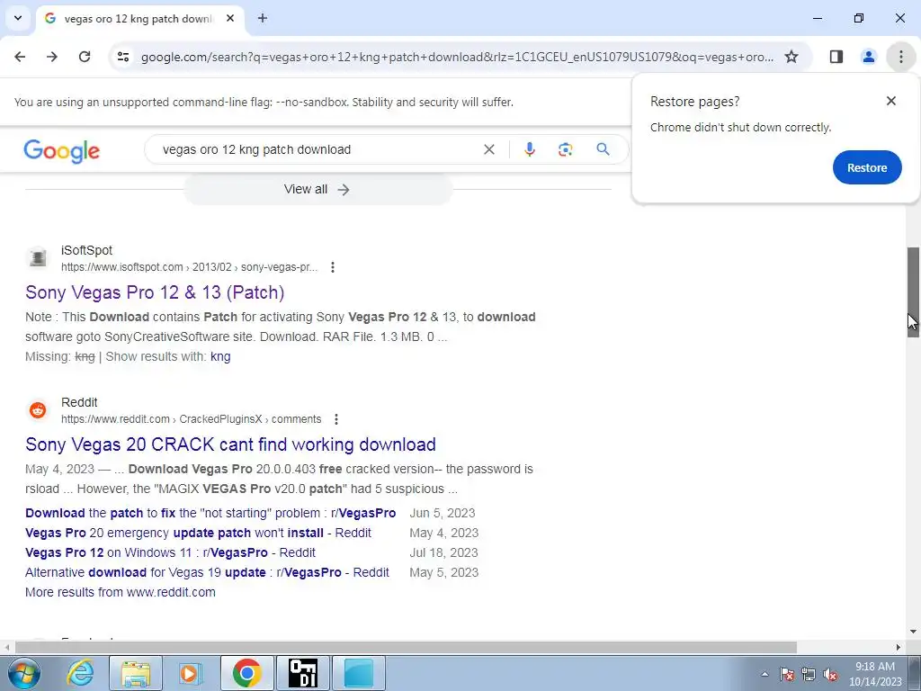Clear the search query with X
The height and width of the screenshot is (691, 921).
(488, 149)
